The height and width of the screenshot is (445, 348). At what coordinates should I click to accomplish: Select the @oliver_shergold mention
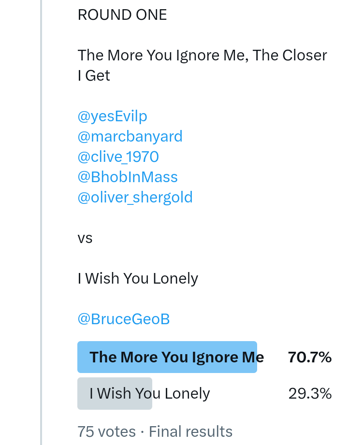[x=135, y=198]
